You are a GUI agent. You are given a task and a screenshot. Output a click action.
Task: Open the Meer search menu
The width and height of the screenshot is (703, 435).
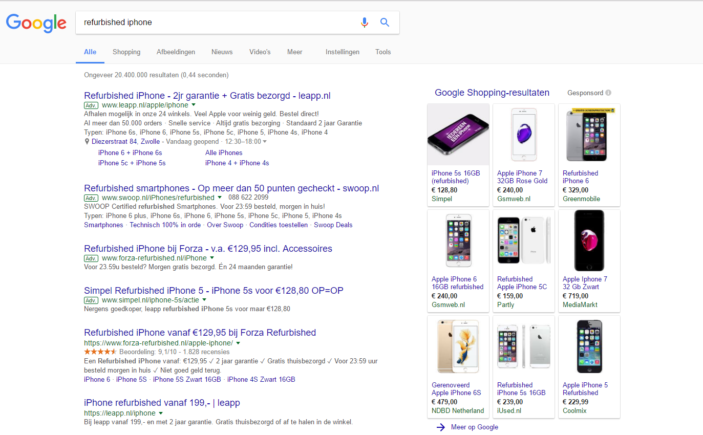click(x=294, y=52)
